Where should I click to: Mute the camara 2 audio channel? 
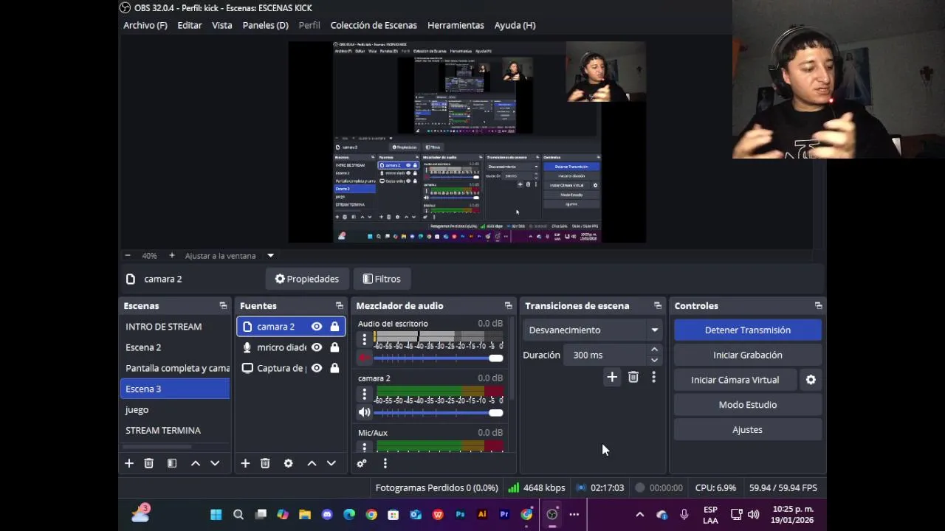tap(364, 412)
